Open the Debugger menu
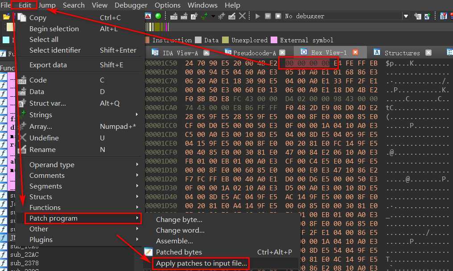Viewport: 453px width, 271px height. [131, 5]
